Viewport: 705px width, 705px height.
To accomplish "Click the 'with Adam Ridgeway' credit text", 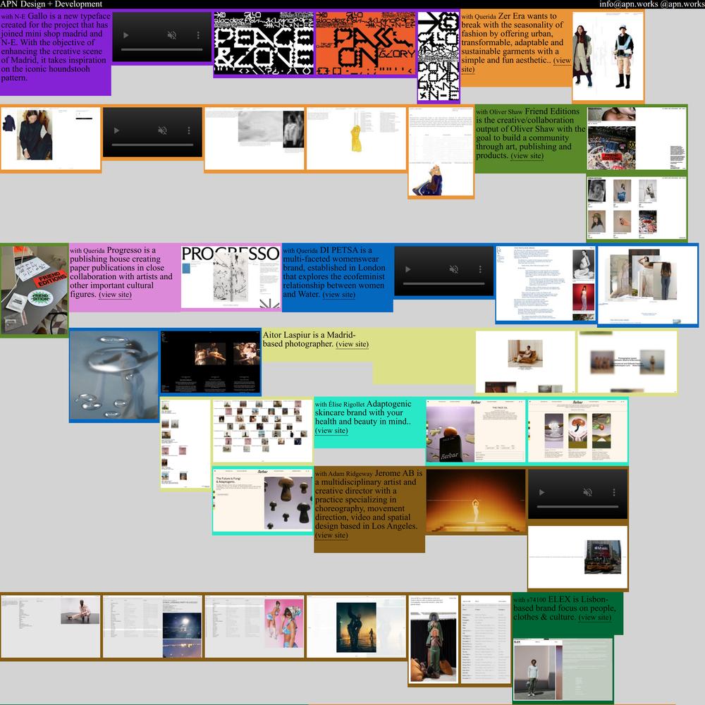I will point(344,474).
